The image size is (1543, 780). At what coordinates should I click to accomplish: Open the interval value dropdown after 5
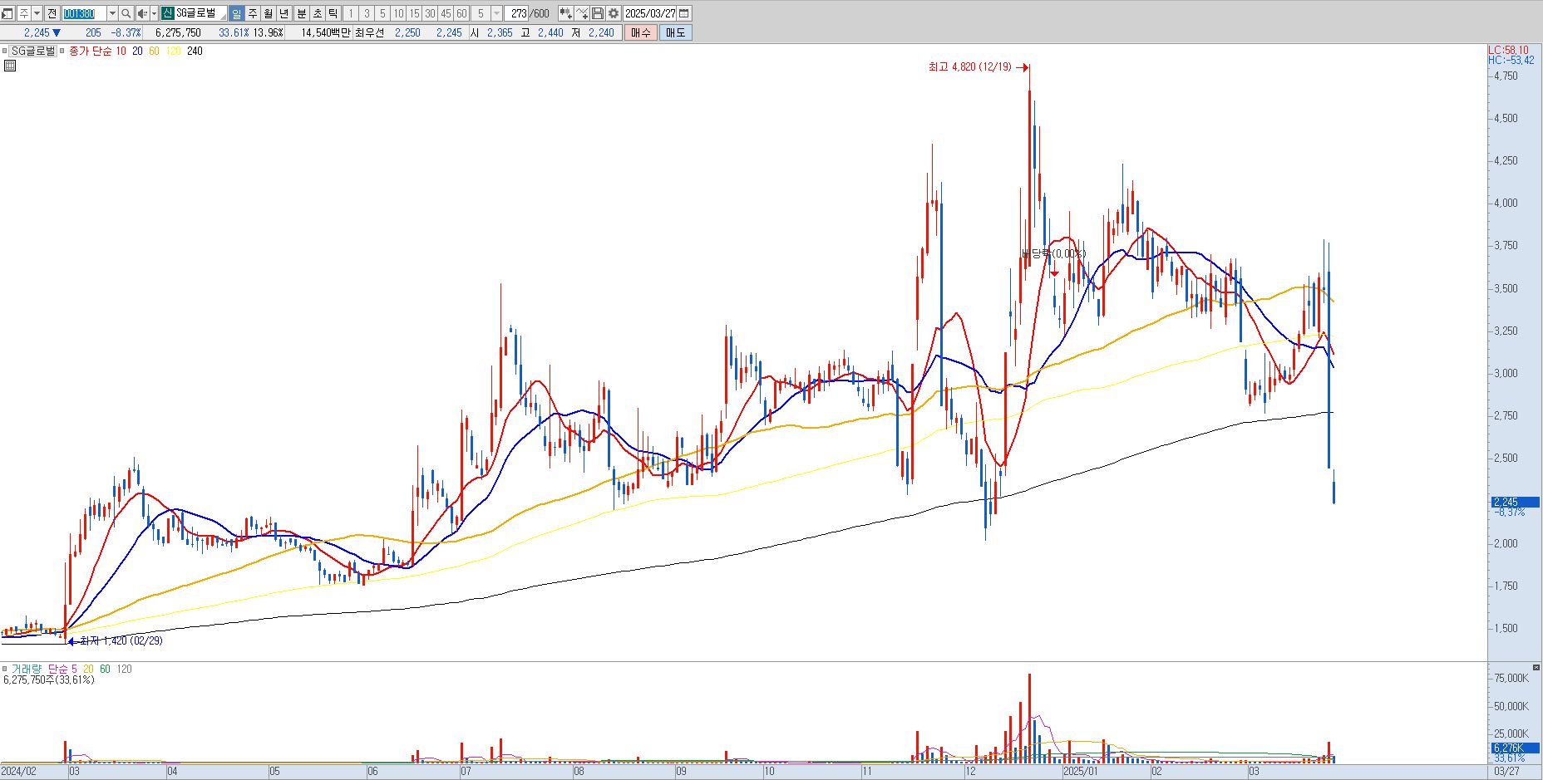click(x=496, y=13)
